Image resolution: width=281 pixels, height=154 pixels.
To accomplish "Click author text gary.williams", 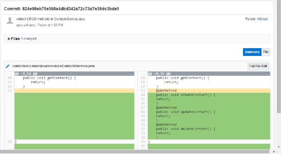I will [x=26, y=25].
